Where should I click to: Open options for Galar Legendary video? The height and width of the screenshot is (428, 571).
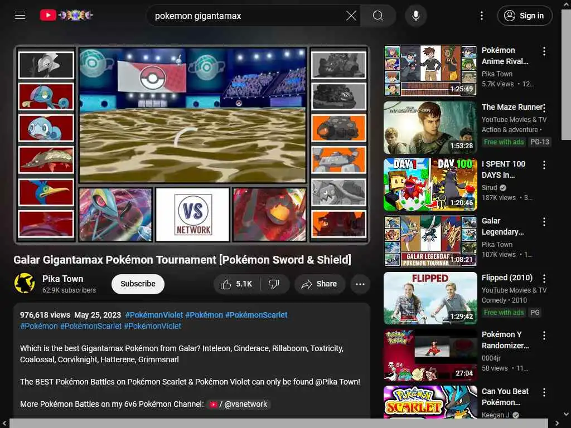[544, 222]
